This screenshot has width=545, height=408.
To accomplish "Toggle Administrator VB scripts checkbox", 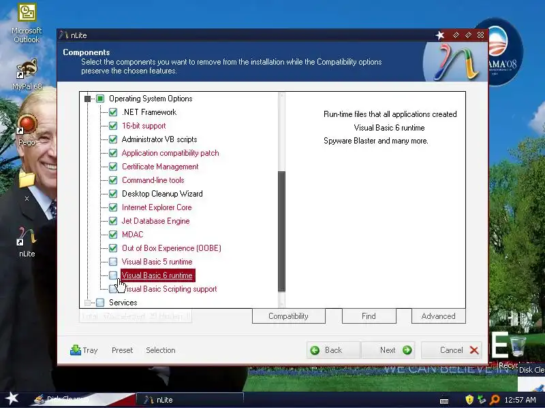I will click(113, 139).
